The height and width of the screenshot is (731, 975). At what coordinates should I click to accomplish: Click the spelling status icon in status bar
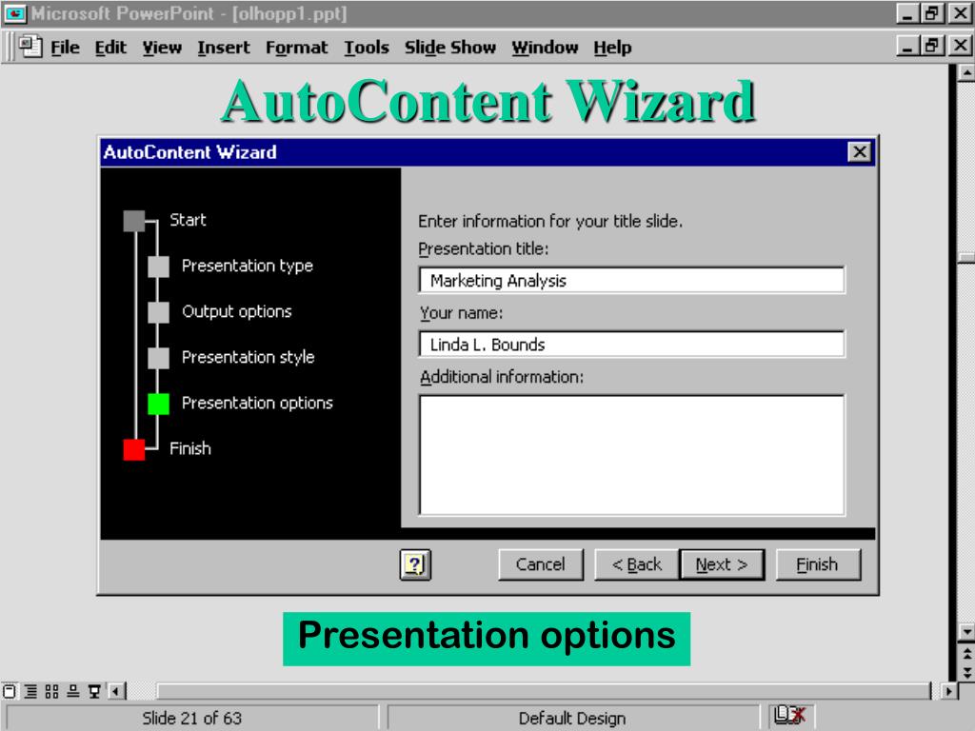point(789,716)
